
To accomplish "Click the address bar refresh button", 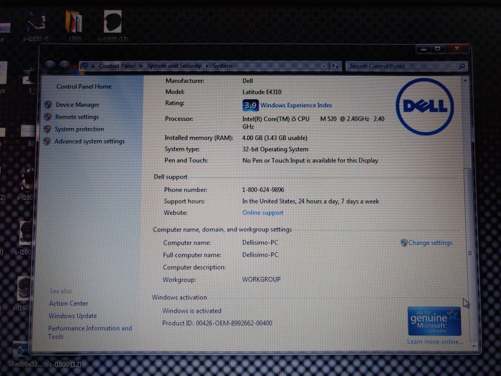I will (335, 66).
